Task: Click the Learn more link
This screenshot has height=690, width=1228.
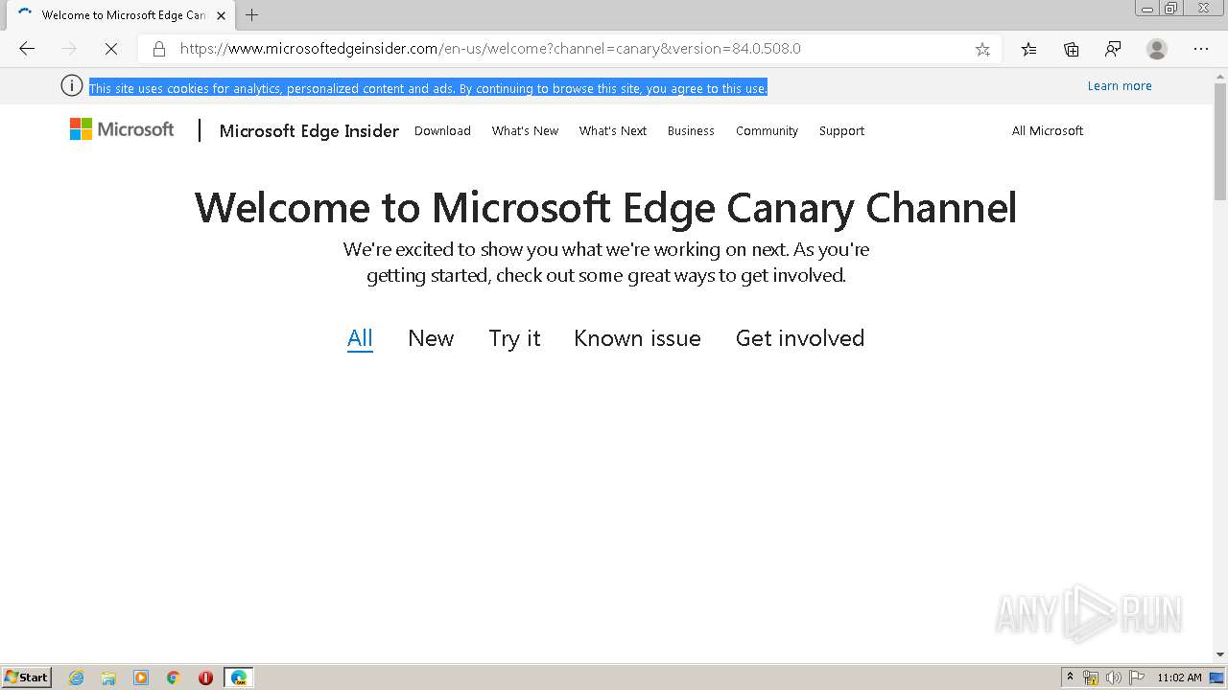Action: tap(1119, 86)
